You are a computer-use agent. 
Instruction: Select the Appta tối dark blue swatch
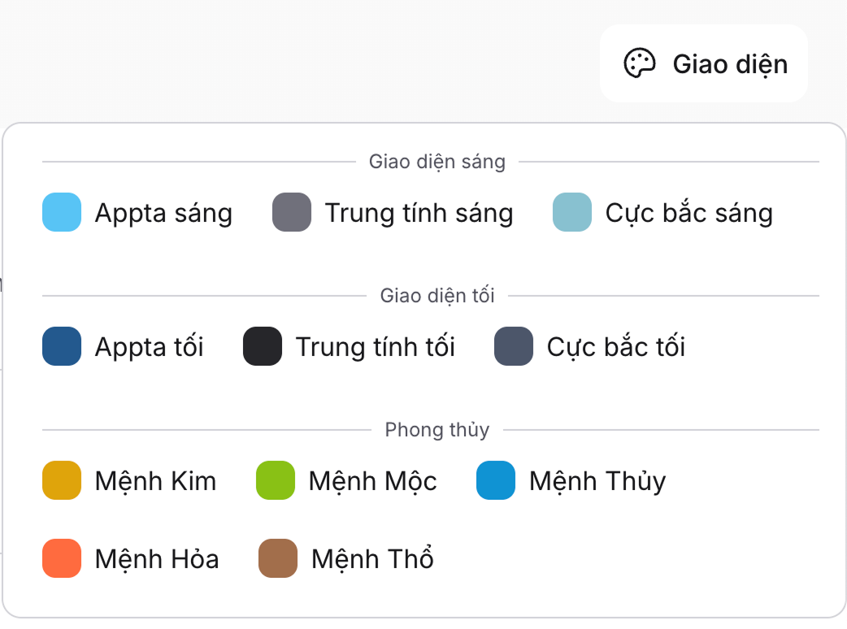point(61,347)
